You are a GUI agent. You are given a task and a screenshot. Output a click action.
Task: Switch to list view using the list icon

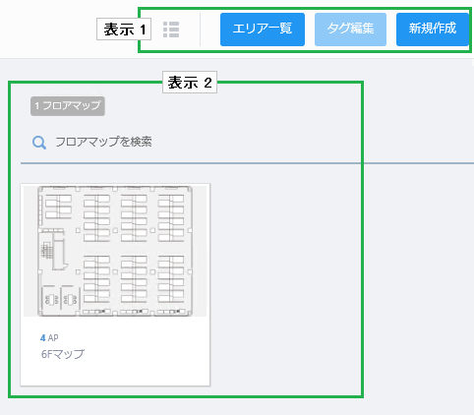[x=171, y=30]
